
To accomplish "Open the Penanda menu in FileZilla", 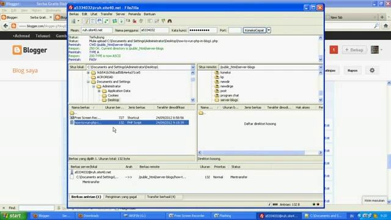I will 134,14.
